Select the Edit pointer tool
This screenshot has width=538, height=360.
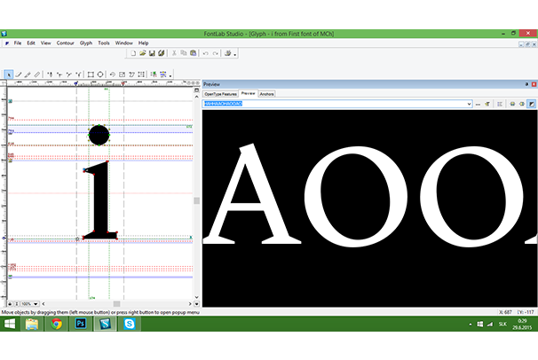coord(9,74)
